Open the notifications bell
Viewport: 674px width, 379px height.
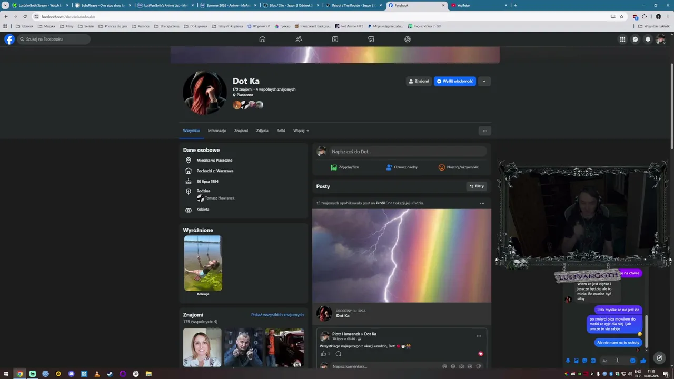point(648,39)
